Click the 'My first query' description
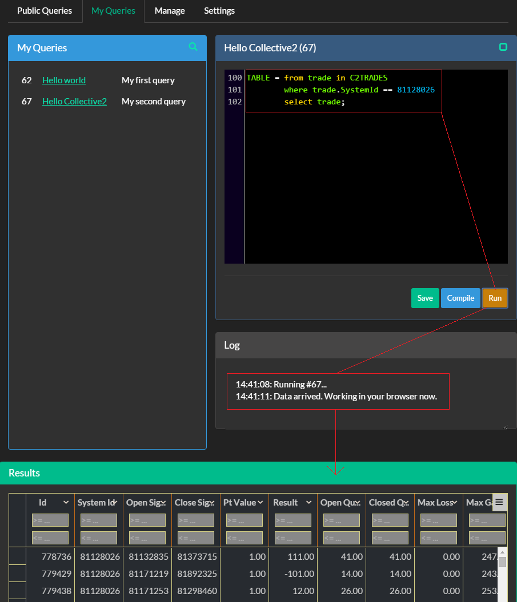The height and width of the screenshot is (602, 517). tap(148, 80)
